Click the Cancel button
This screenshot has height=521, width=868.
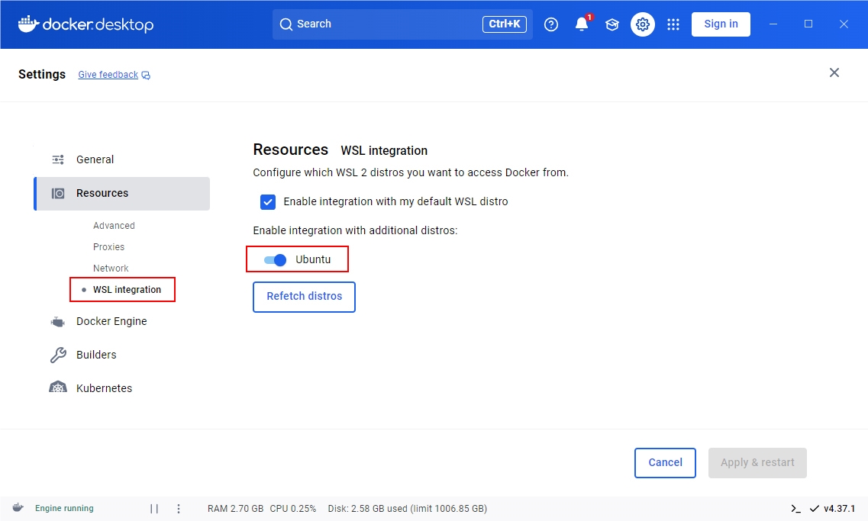pos(665,463)
